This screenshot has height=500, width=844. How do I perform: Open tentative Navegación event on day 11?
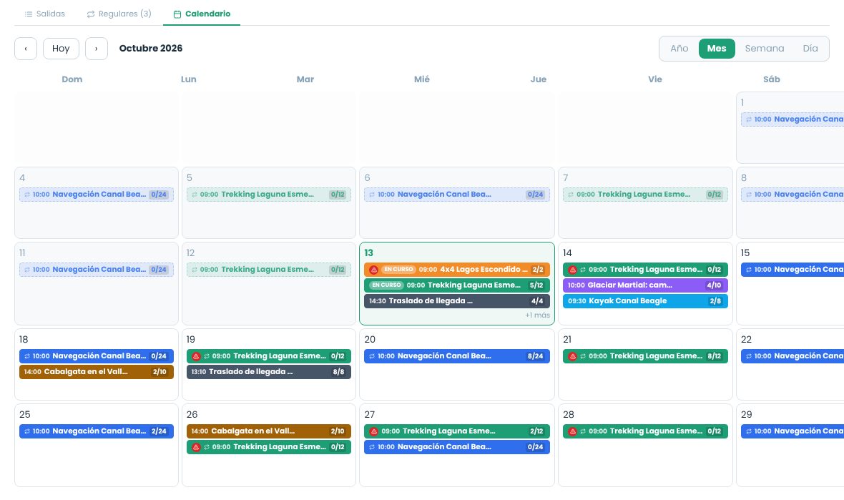pyautogui.click(x=97, y=270)
